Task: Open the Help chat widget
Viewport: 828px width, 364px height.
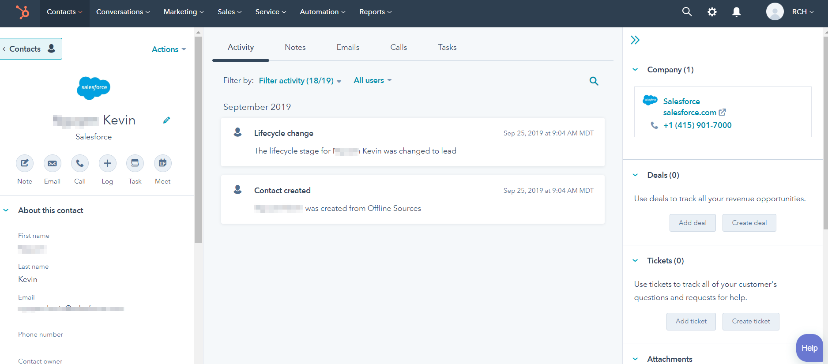Action: point(809,348)
